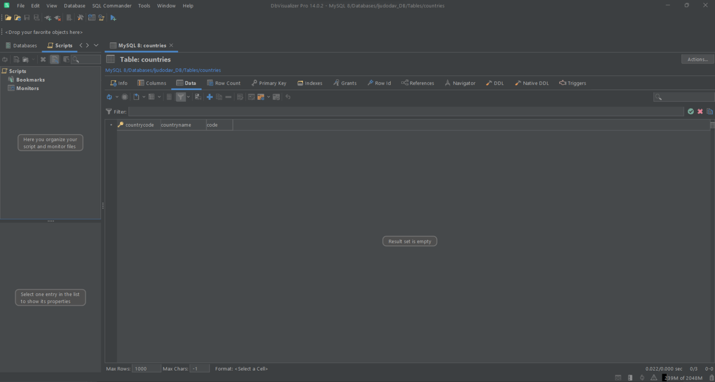Toggle the funnel filter button in data toolbar
The image size is (715, 382).
pyautogui.click(x=181, y=97)
